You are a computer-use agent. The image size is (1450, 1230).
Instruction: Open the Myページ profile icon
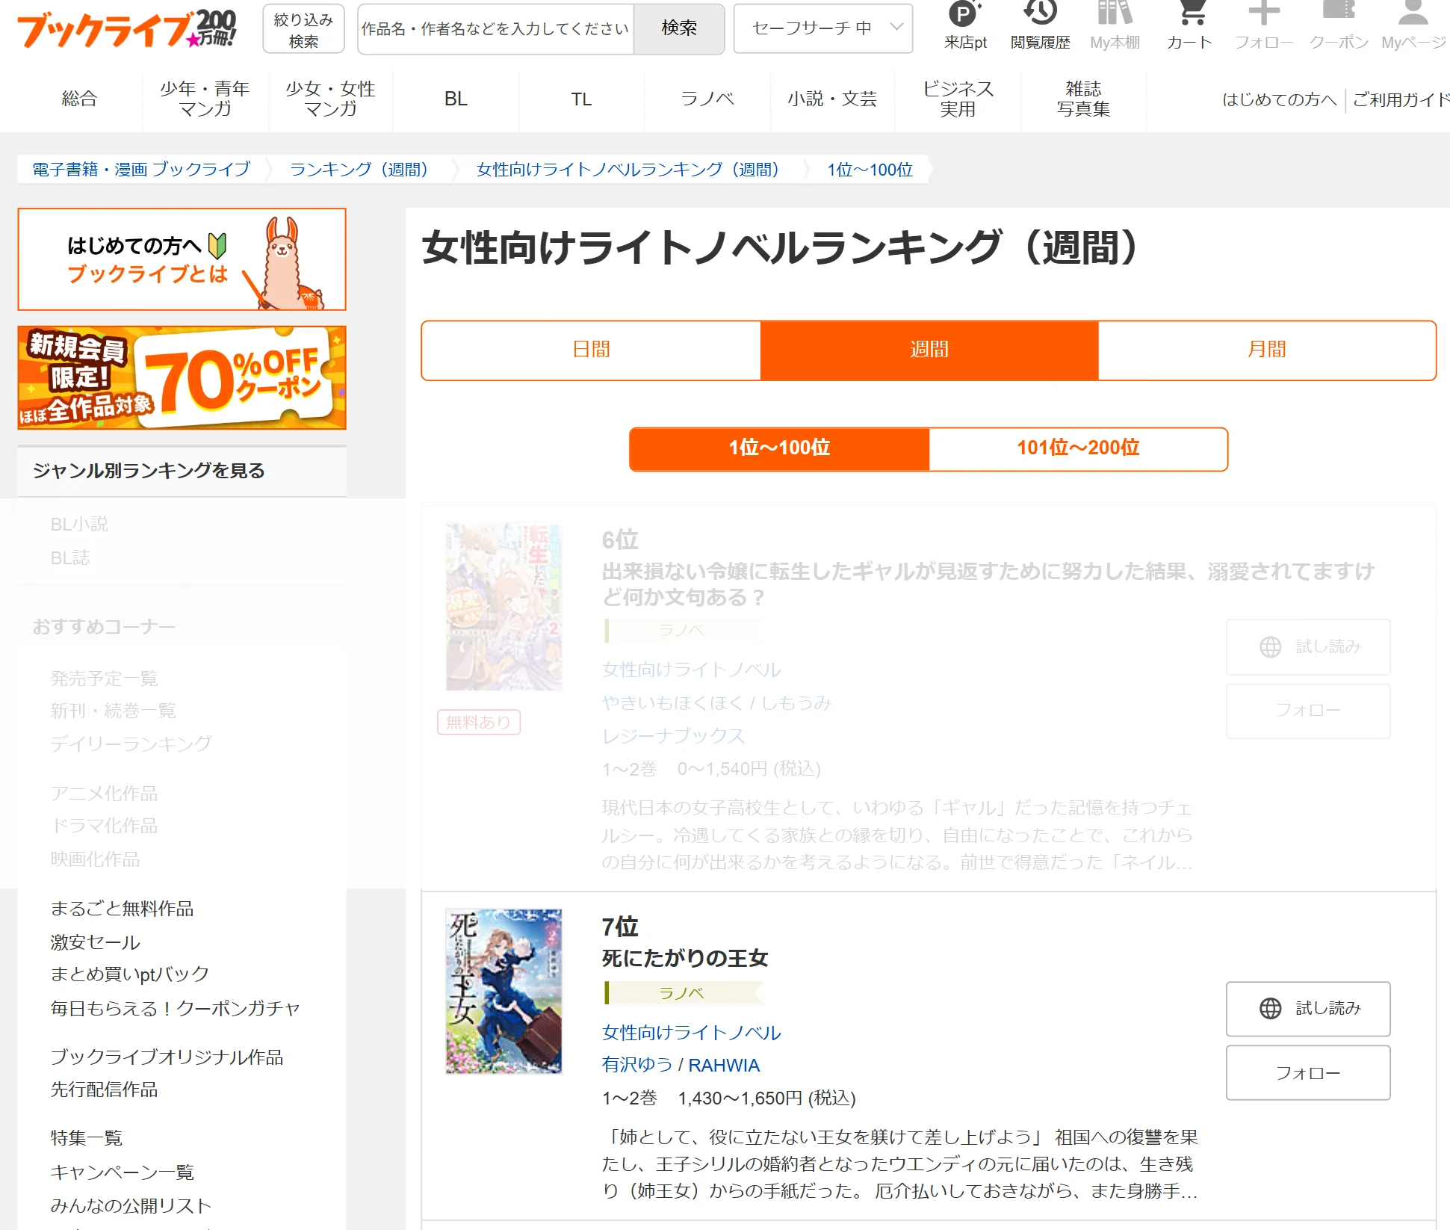click(x=1413, y=26)
